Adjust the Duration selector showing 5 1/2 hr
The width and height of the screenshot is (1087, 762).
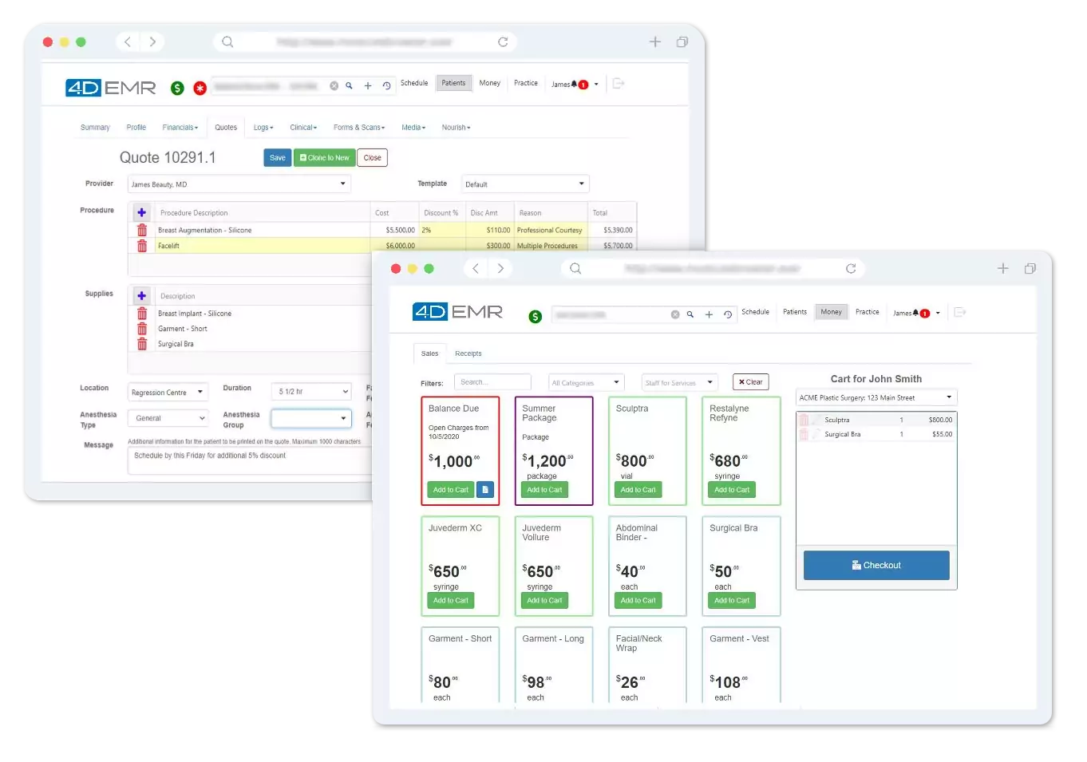click(x=310, y=391)
